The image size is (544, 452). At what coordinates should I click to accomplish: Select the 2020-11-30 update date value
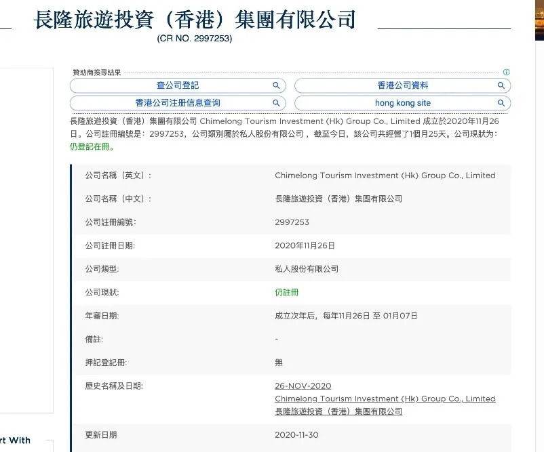coord(296,434)
